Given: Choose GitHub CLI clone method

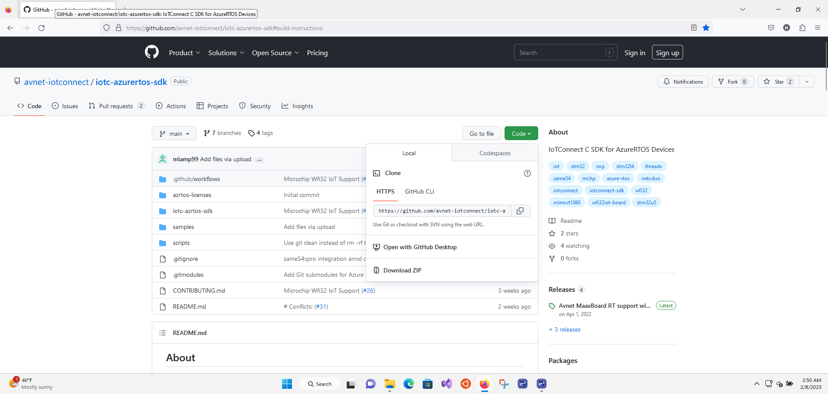Looking at the screenshot, I should click(x=419, y=191).
